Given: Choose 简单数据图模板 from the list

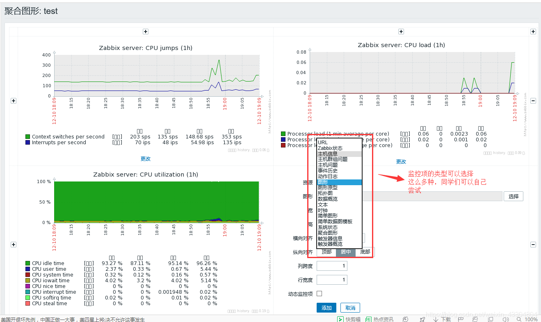Looking at the screenshot, I should (x=339, y=222).
